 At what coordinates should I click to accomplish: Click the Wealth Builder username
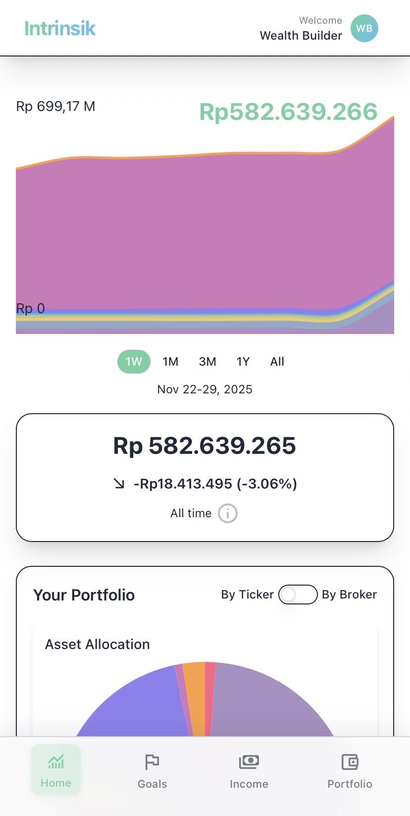click(301, 36)
